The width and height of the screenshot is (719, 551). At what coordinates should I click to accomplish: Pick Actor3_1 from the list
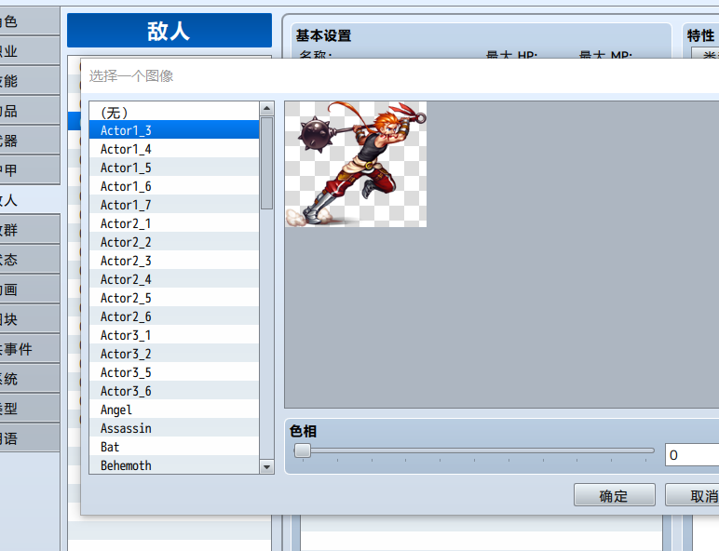coord(174,335)
